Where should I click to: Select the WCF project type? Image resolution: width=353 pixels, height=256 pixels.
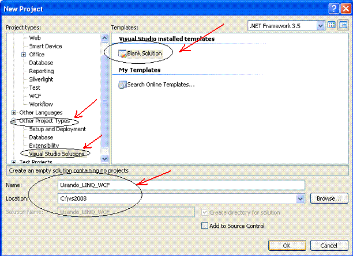click(35, 96)
